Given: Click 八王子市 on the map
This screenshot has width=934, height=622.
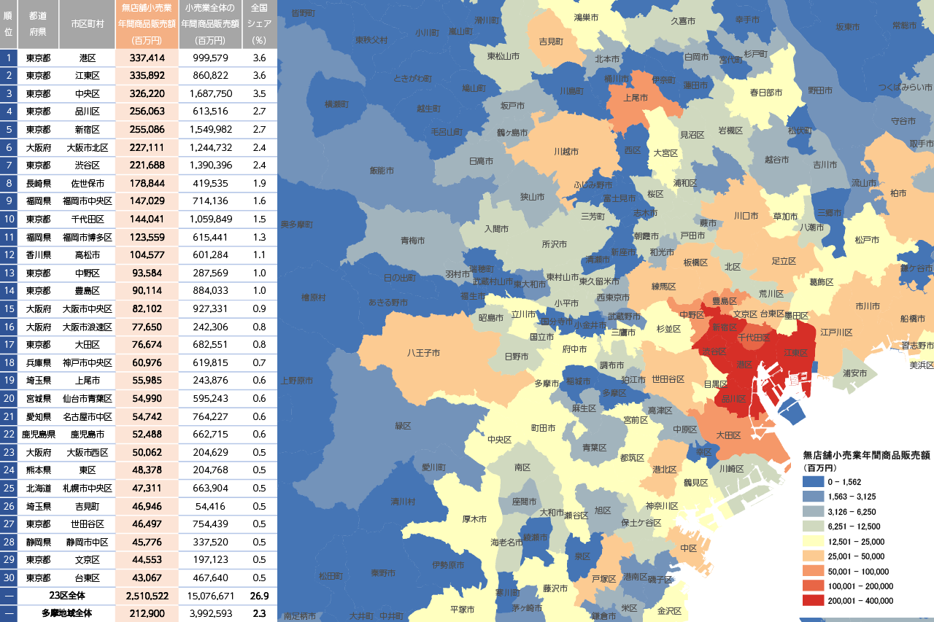Looking at the screenshot, I should coord(423,353).
